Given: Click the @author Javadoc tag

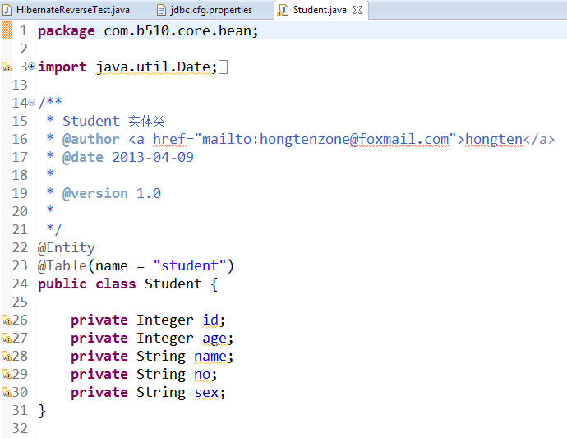Looking at the screenshot, I should [90, 139].
